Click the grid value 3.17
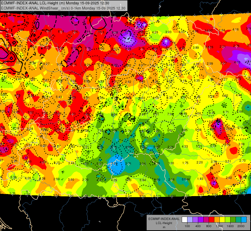251x231 pixels. point(201,195)
